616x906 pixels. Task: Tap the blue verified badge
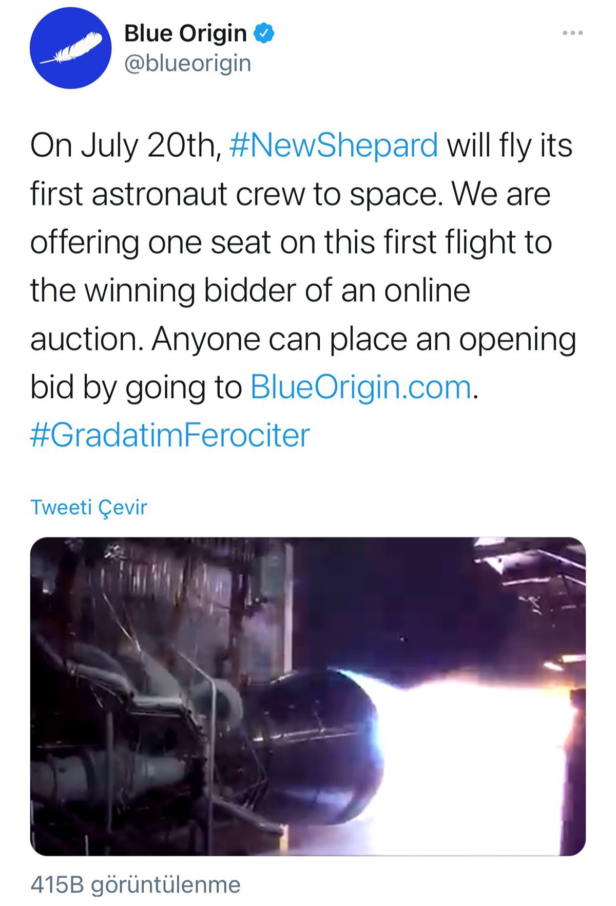pyautogui.click(x=264, y=33)
